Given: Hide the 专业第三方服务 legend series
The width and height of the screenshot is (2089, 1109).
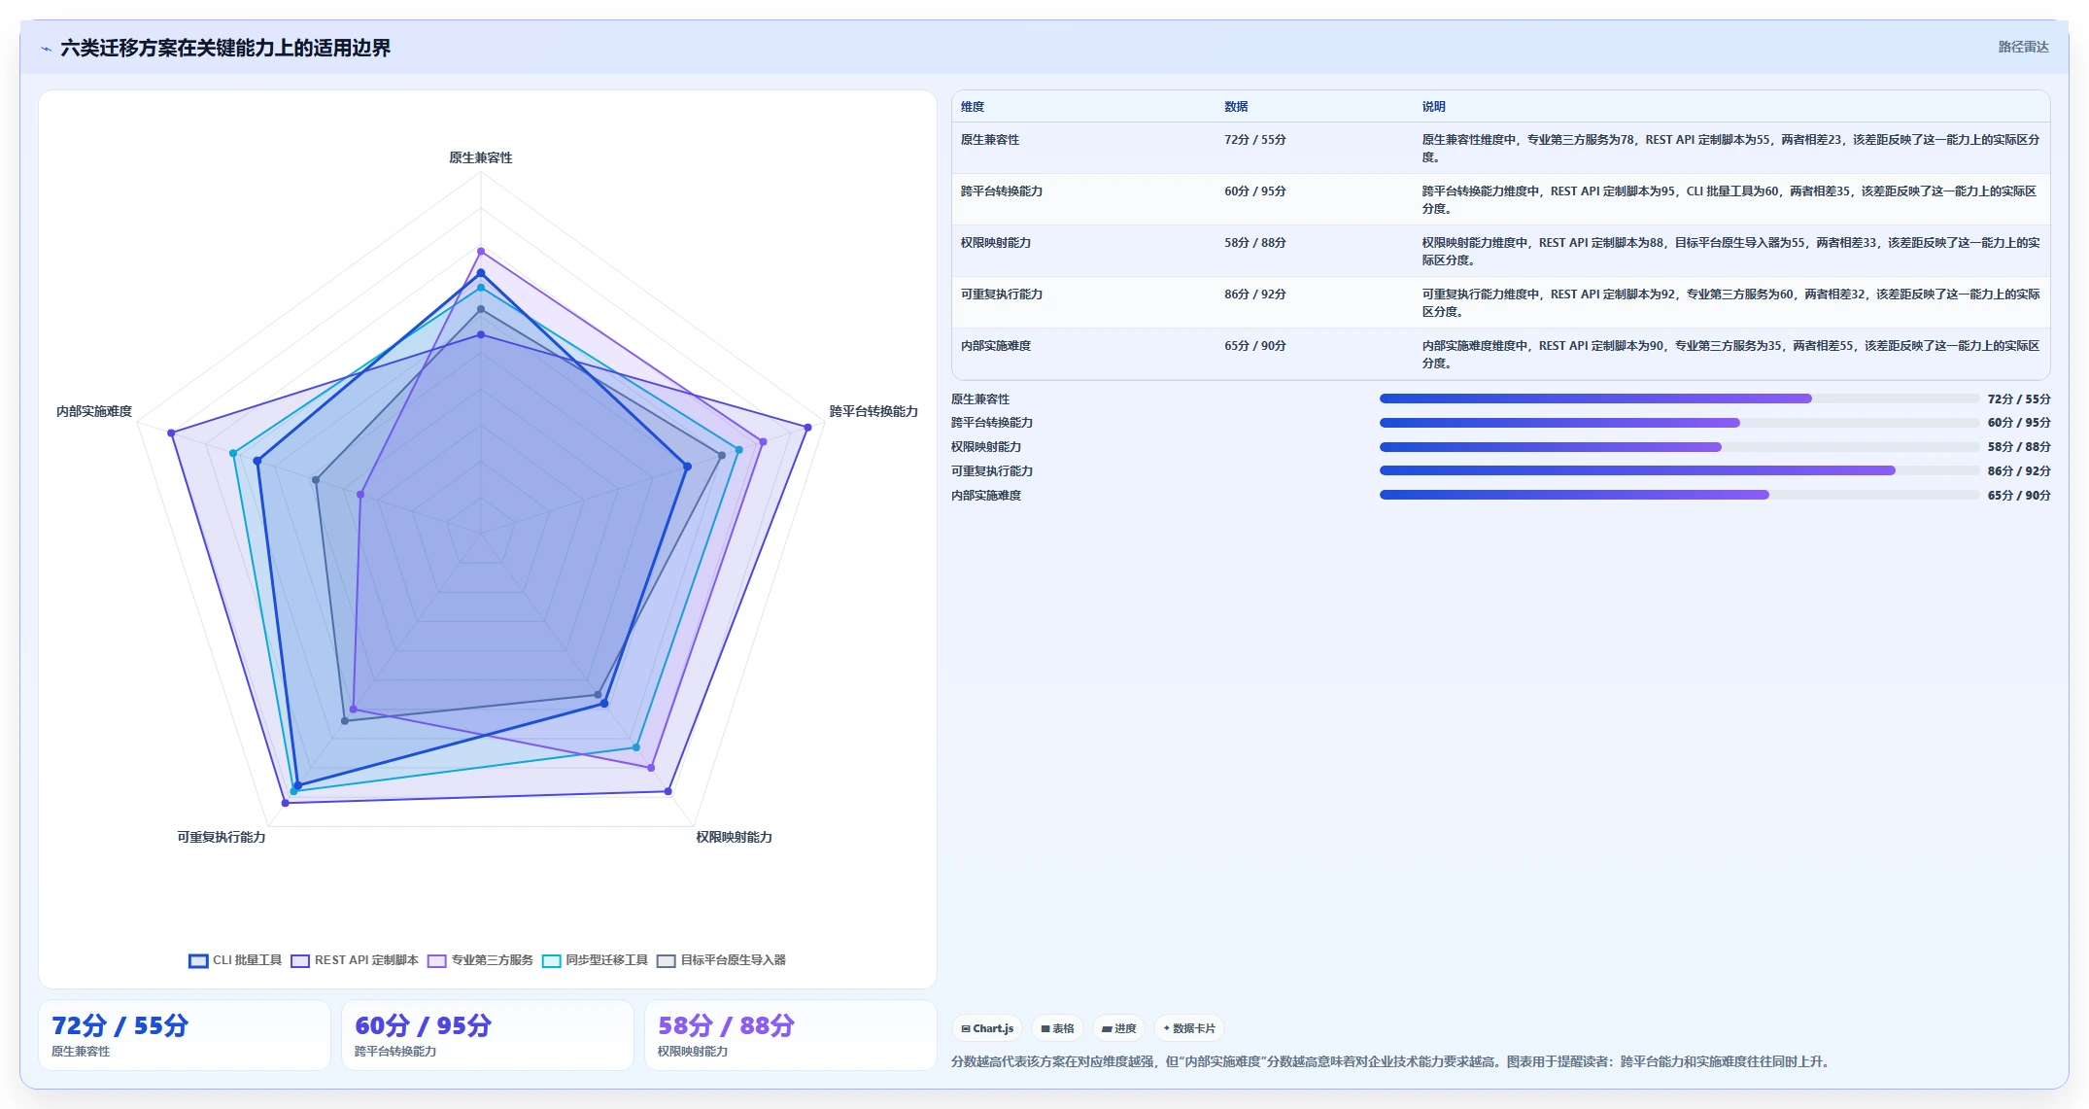Looking at the screenshot, I should [x=480, y=960].
